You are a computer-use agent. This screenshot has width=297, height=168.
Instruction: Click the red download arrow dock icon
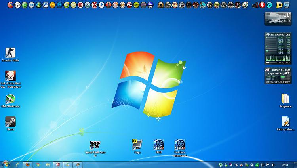coord(262,5)
